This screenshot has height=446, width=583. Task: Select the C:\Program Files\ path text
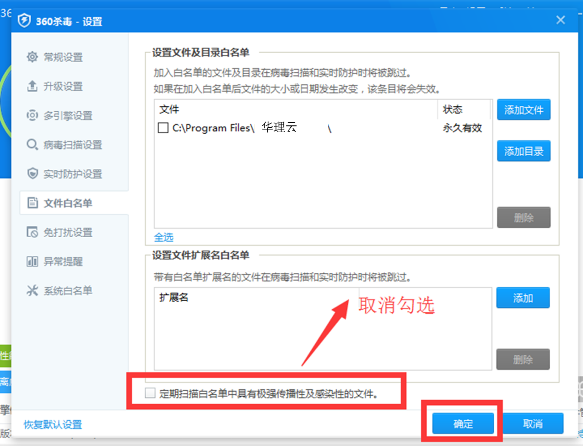click(213, 128)
